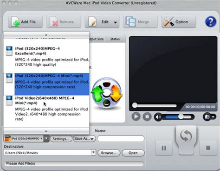
Task: Click the Merge film strips button
Action: click(x=140, y=22)
